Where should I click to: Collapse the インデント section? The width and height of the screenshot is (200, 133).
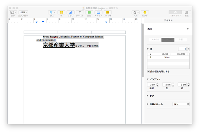[148, 79]
